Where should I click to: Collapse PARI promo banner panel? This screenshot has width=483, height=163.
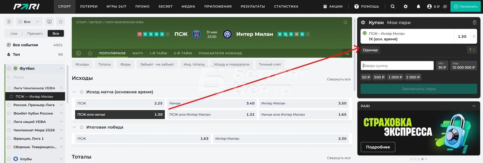pyautogui.click(x=474, y=106)
